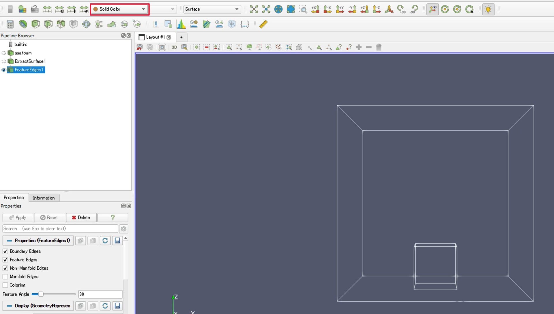Collapse the Properties (FeatureEdges1) section
This screenshot has width=554, height=314.
coord(38,241)
